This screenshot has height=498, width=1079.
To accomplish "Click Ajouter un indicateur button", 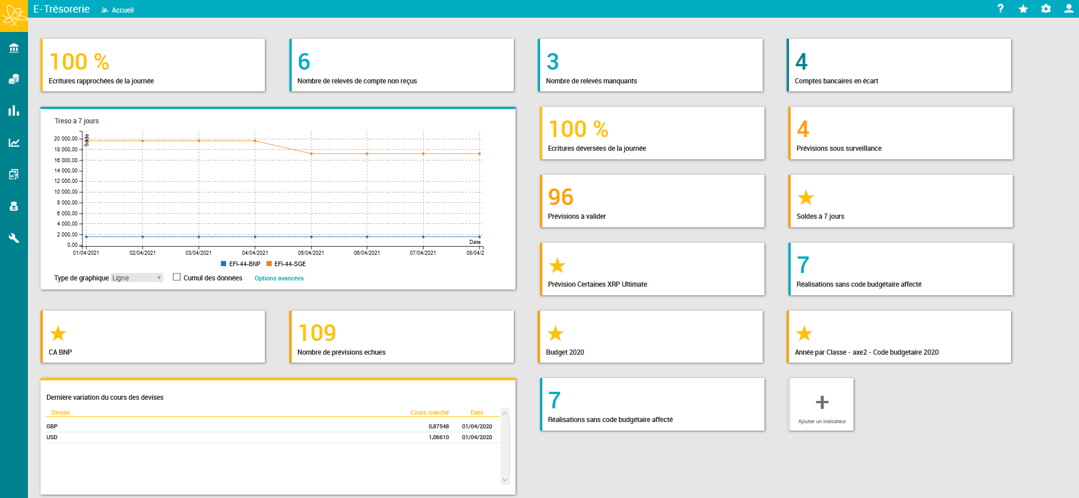I will pos(822,404).
